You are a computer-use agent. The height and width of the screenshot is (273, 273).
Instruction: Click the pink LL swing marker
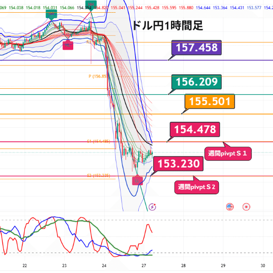pyautogui.click(x=137, y=180)
